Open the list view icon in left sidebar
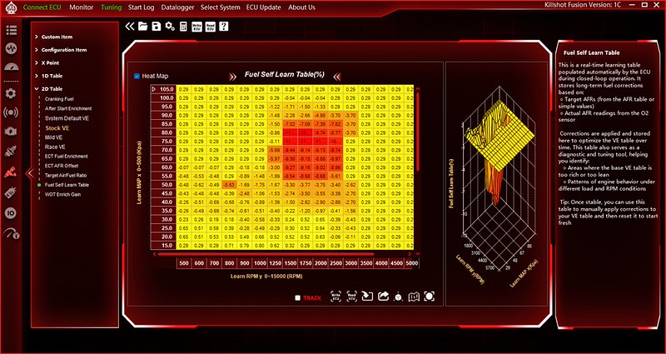 point(11,30)
